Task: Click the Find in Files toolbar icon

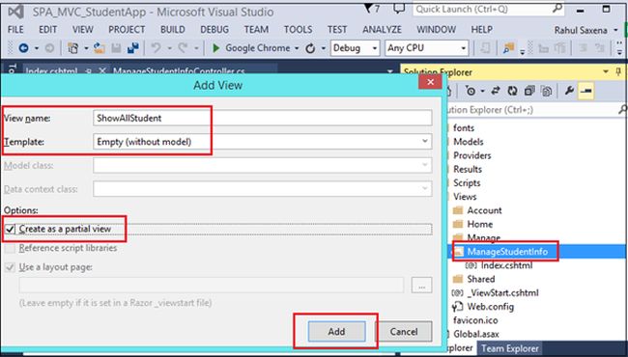Action: point(508,48)
